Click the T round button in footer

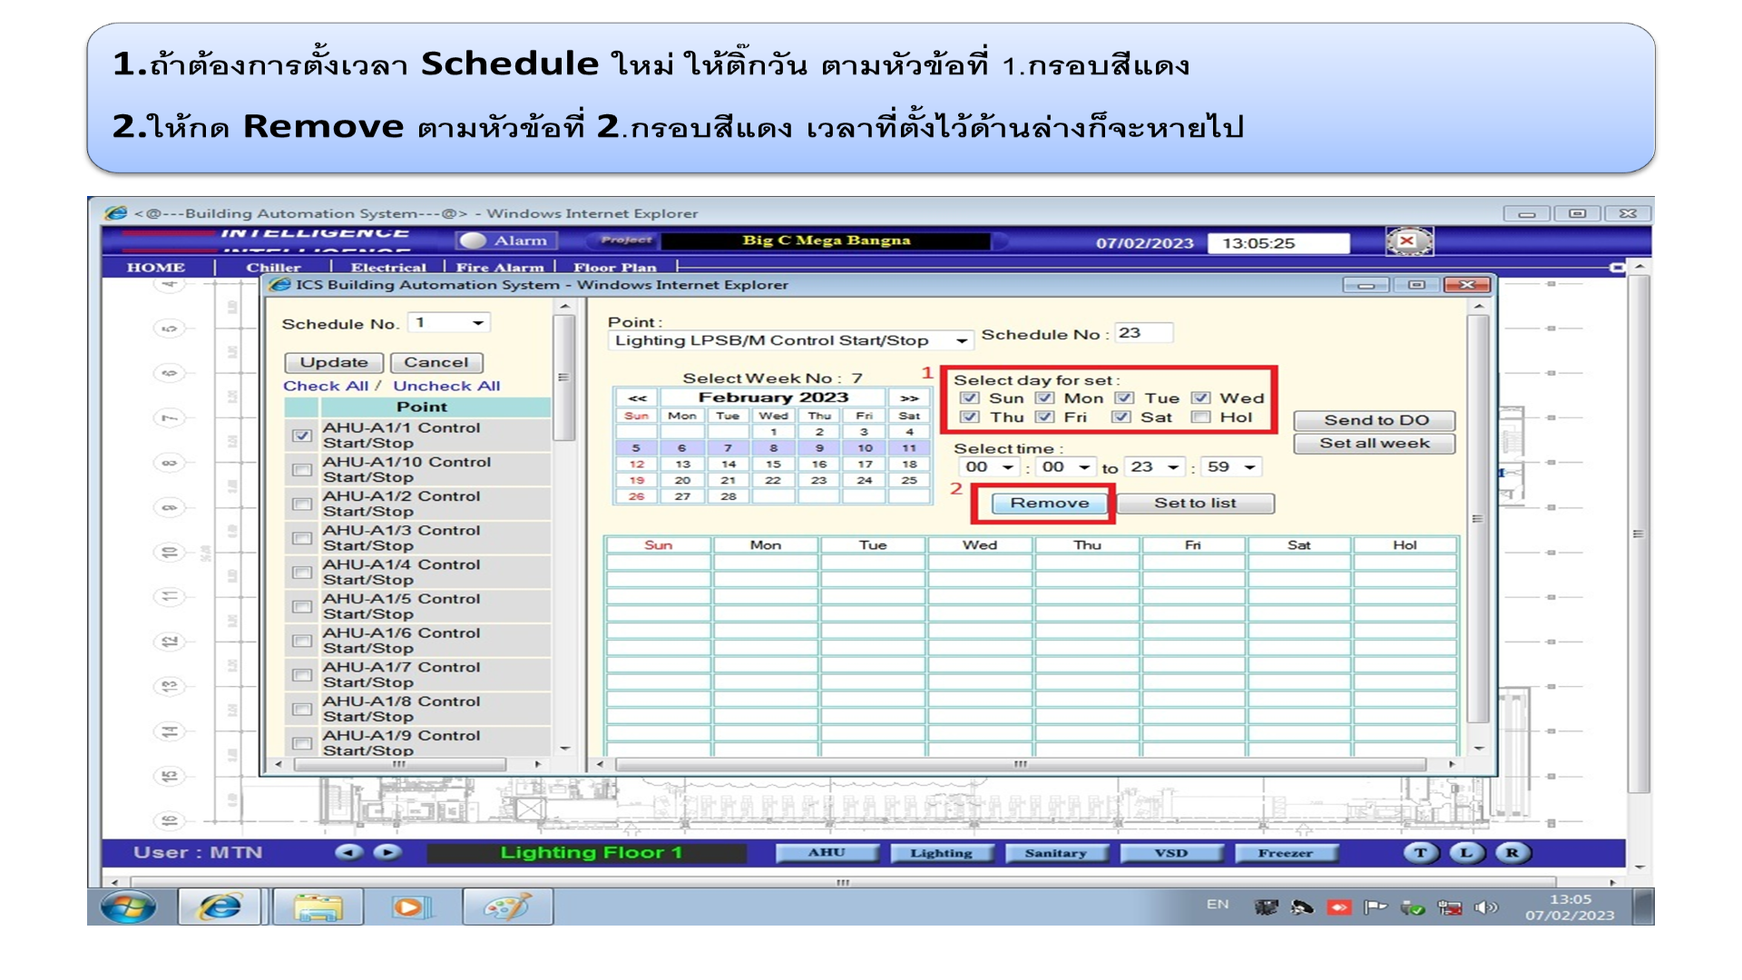(1420, 853)
